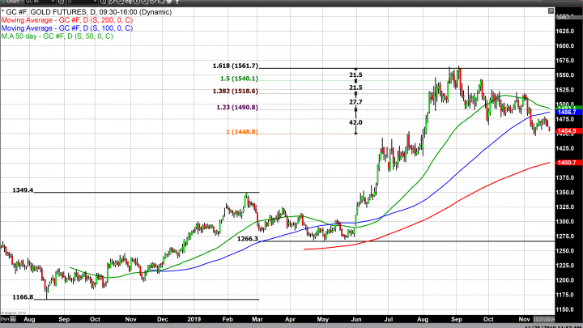Screen dimensions: 583x328
Task: Click the red 1400.7 moving average price tag
Action: [566, 163]
